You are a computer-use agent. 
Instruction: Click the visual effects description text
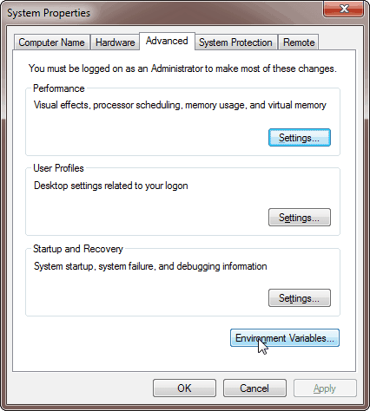tap(180, 105)
